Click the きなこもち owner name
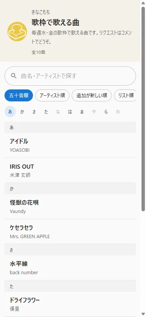146x317 pixels. 40,12
